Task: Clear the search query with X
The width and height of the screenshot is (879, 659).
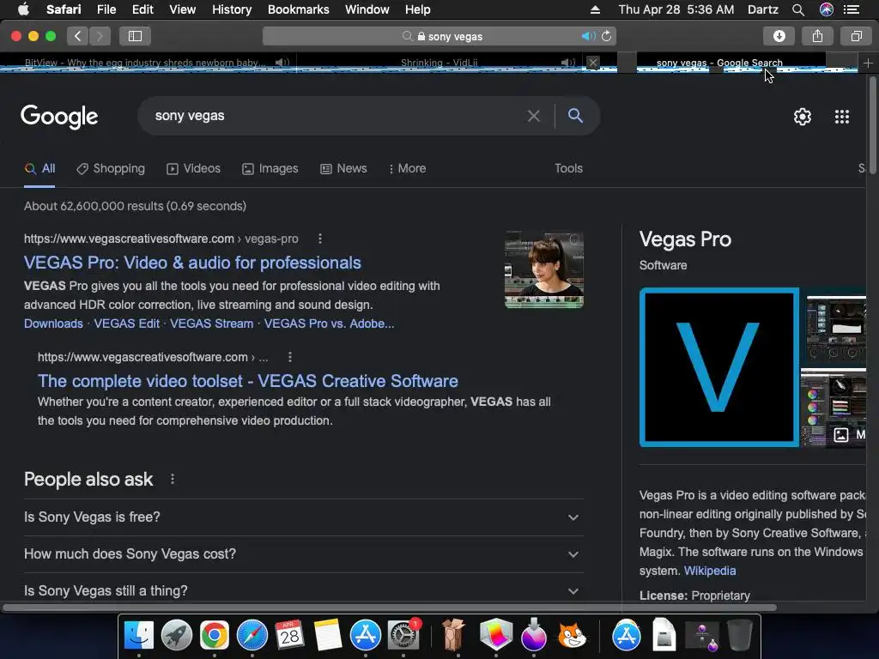Action: tap(534, 116)
